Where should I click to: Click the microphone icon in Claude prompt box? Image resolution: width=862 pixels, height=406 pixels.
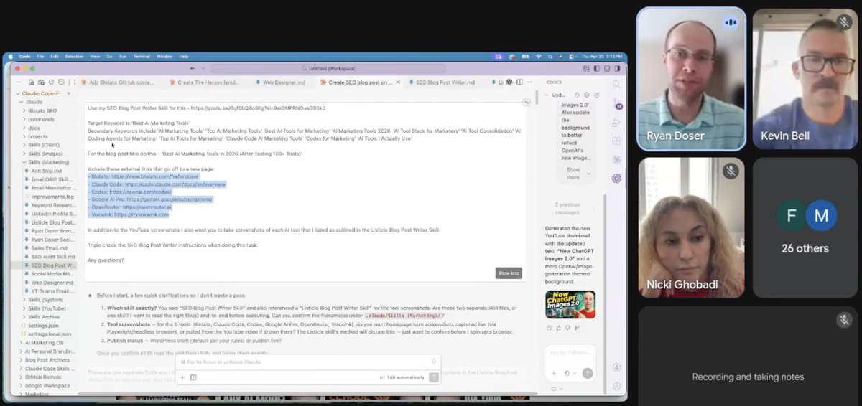(x=434, y=362)
